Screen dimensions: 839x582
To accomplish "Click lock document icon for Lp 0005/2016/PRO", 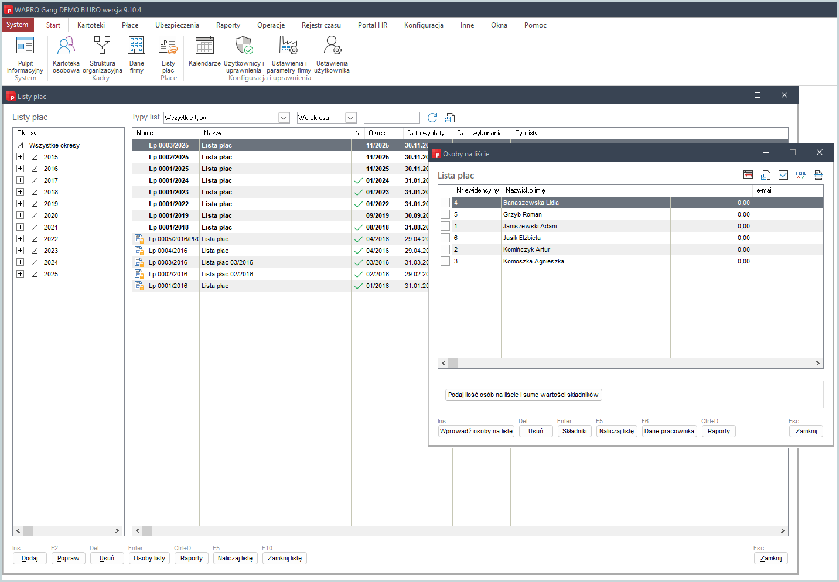I will pyautogui.click(x=139, y=239).
